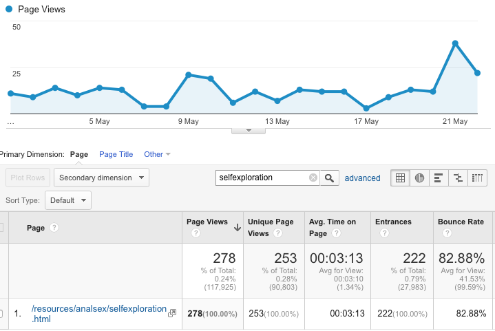Viewport: 495px width, 331px height.
Task: Open the Other primary dimension dropdown
Action: click(157, 154)
